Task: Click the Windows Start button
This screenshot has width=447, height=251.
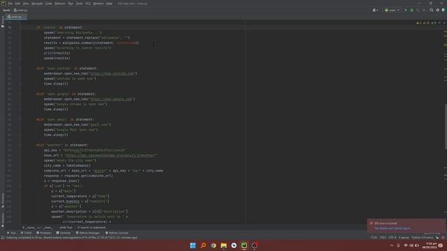Action: 193,245
